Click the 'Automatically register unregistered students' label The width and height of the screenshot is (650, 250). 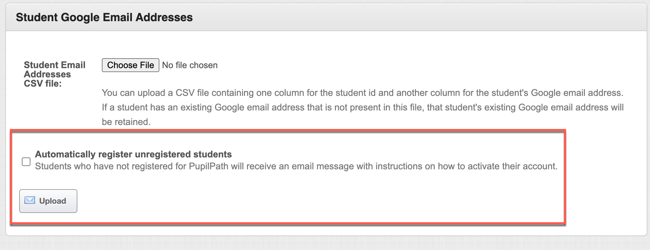[133, 154]
